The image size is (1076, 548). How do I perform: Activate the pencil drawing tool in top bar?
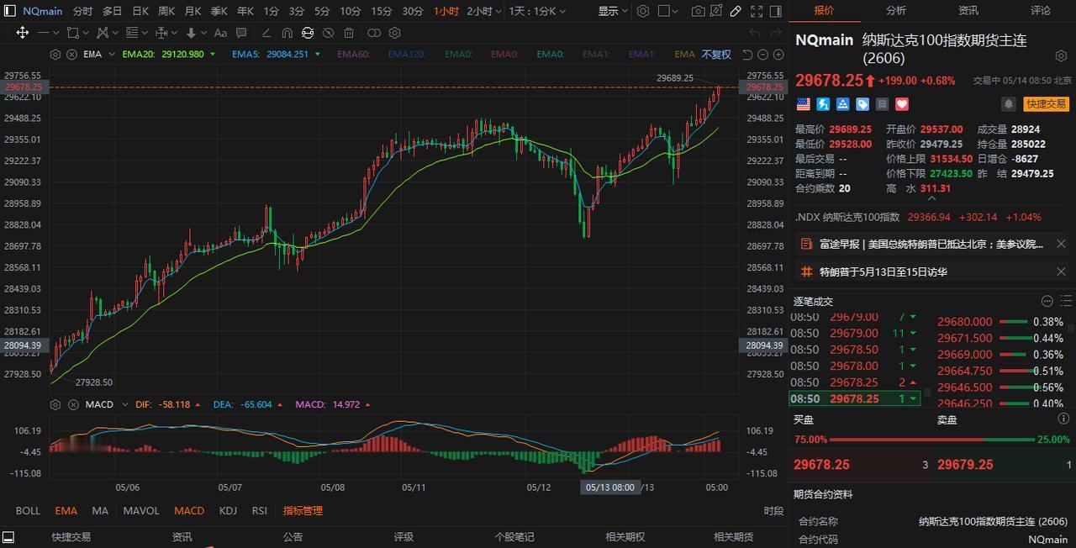[736, 11]
